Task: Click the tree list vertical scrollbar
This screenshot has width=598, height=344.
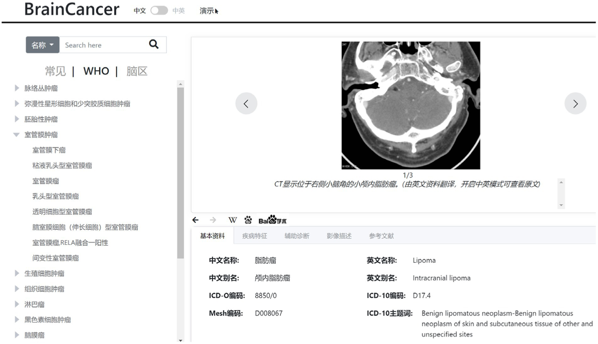Action: (180, 172)
